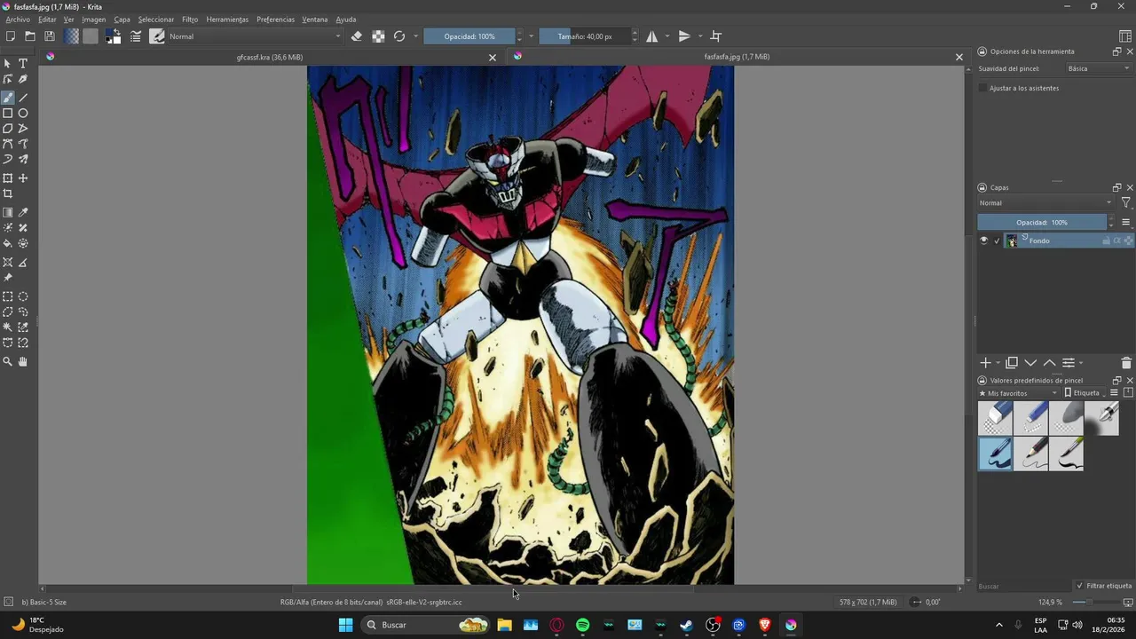Viewport: 1136px width, 639px height.
Task: Open an existing file from toolbar
Action: point(30,36)
